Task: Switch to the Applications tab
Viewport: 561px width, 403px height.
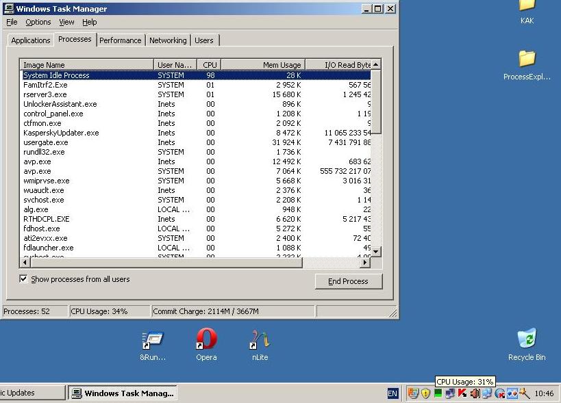Action: click(x=31, y=40)
